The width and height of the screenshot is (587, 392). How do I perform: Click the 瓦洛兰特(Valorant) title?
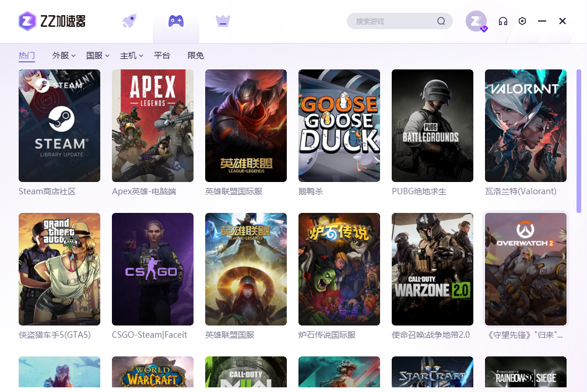(521, 191)
